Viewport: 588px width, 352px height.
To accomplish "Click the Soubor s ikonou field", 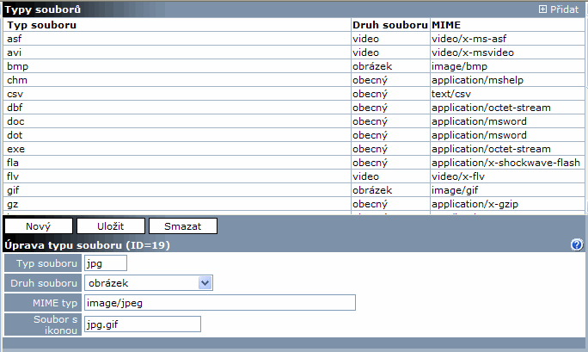I will click(142, 324).
